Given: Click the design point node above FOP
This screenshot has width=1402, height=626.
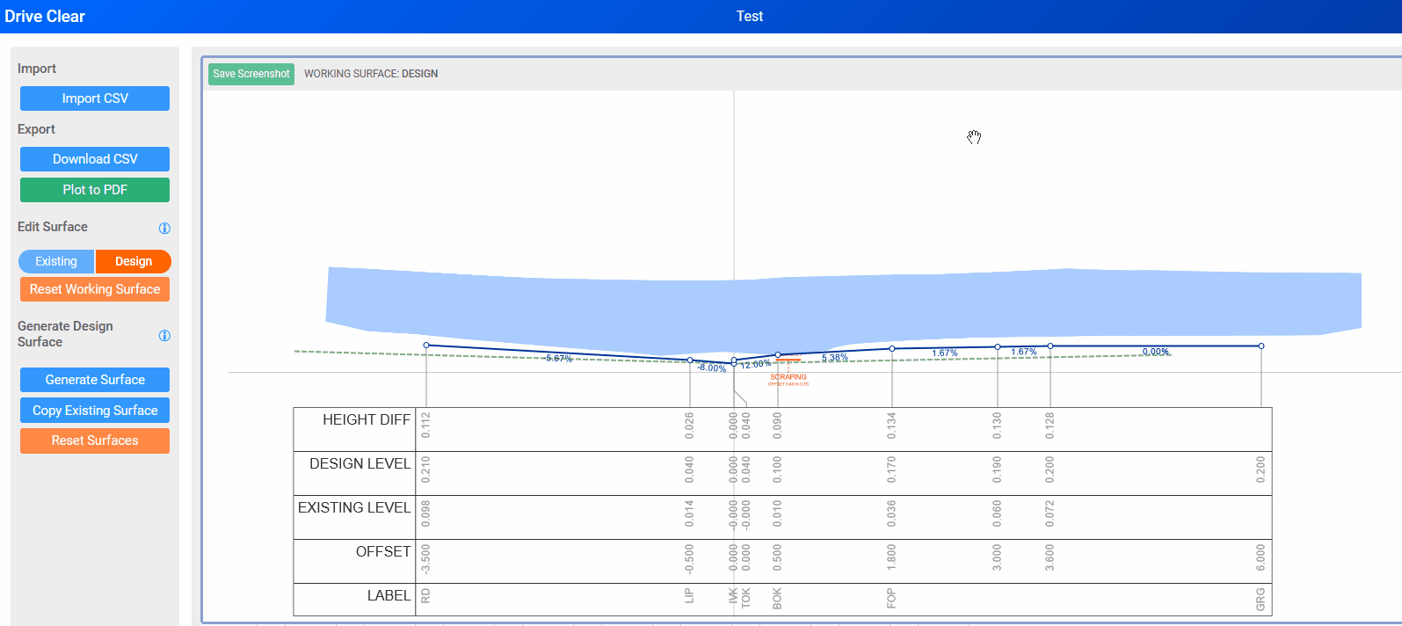Looking at the screenshot, I should [892, 348].
